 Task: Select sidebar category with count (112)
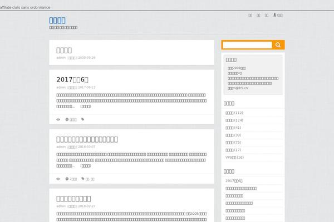pos(234,113)
